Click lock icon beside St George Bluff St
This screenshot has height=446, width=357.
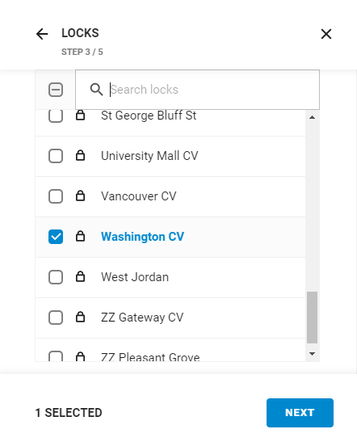pos(81,116)
